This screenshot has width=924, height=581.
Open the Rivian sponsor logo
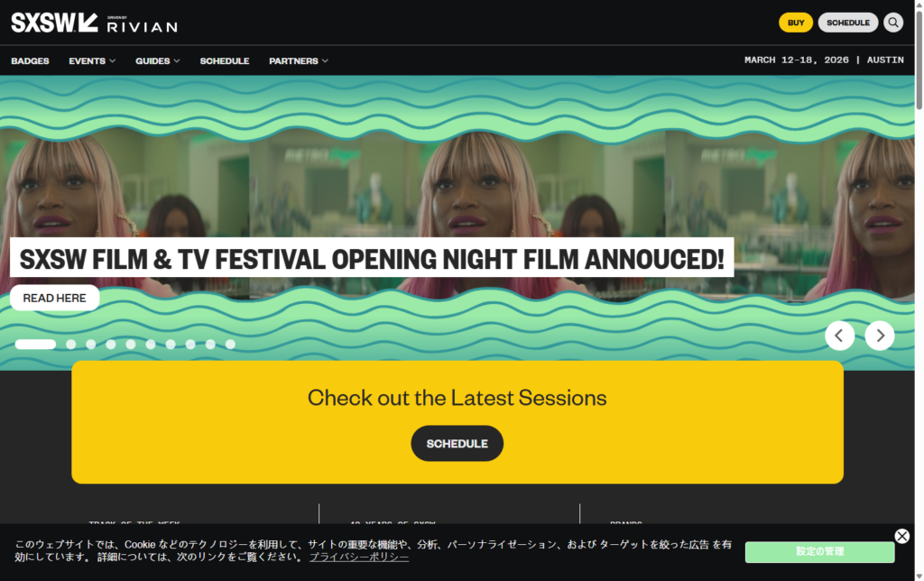click(142, 24)
